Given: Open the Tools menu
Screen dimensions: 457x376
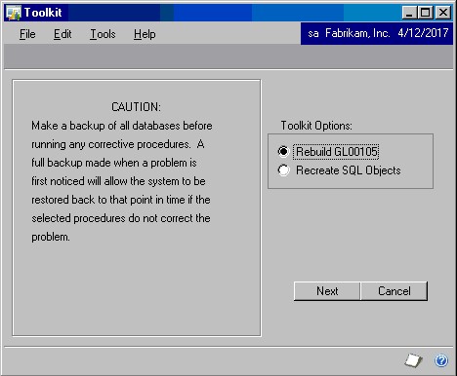Looking at the screenshot, I should (103, 34).
